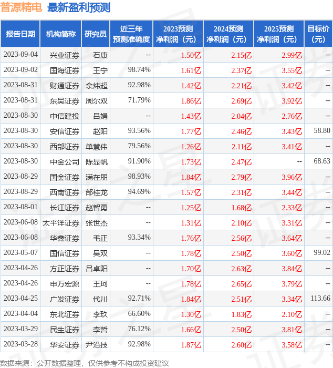Click the institution 安信证券
Screen dimensions: 333x368
click(x=65, y=131)
